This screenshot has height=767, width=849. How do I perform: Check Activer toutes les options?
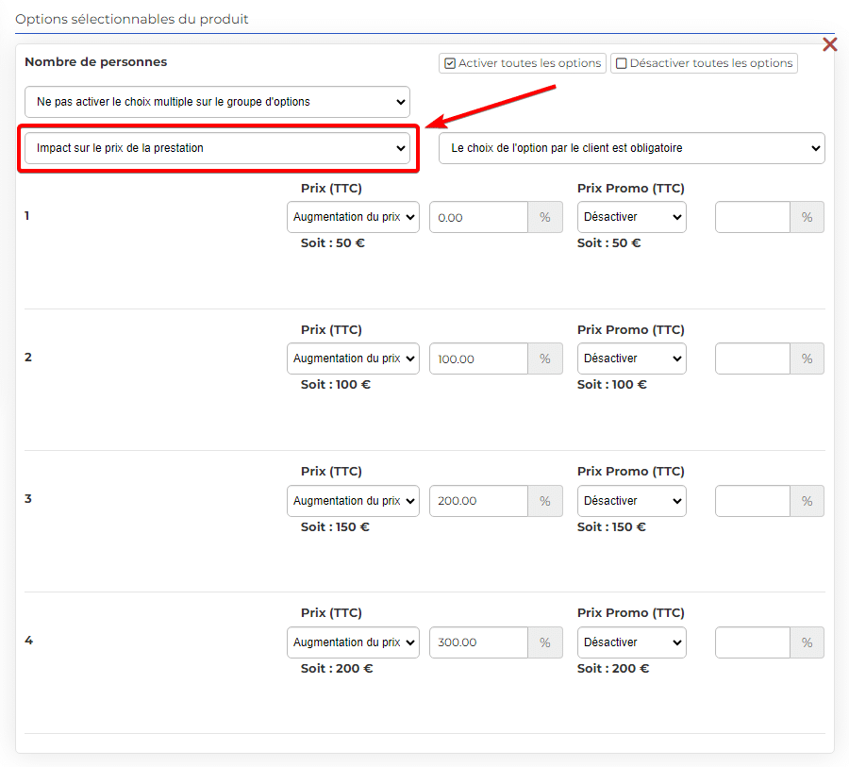click(523, 63)
